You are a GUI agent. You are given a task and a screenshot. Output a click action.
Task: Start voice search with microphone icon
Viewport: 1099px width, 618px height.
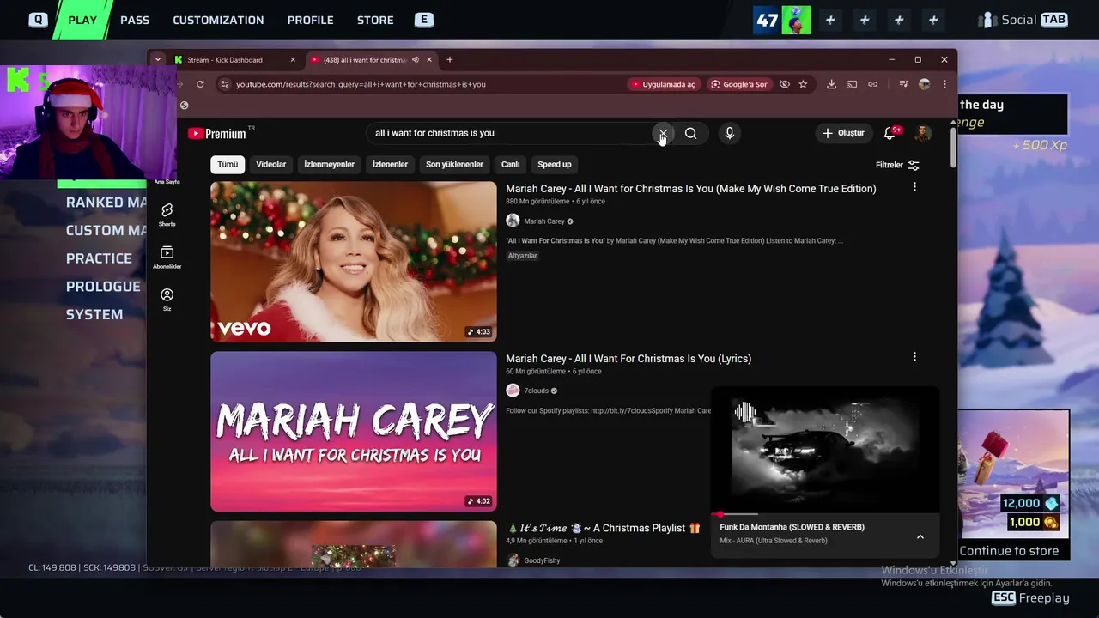click(729, 133)
